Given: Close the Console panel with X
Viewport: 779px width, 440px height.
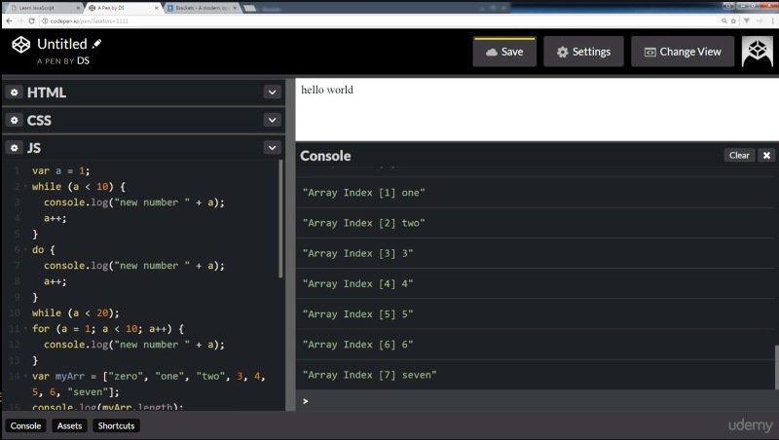Looking at the screenshot, I should (x=766, y=155).
